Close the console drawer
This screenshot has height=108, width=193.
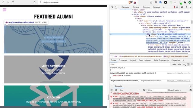pos(191,86)
